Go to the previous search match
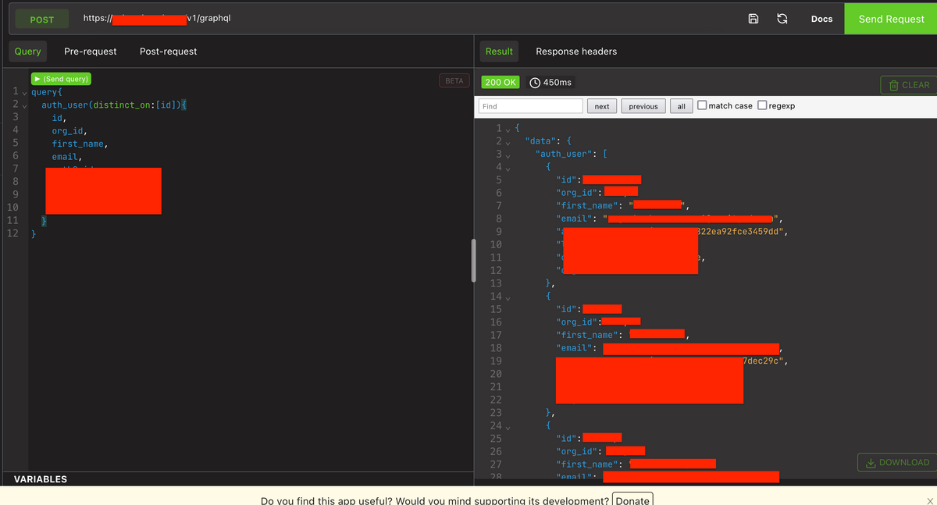This screenshot has width=937, height=505. click(x=643, y=106)
